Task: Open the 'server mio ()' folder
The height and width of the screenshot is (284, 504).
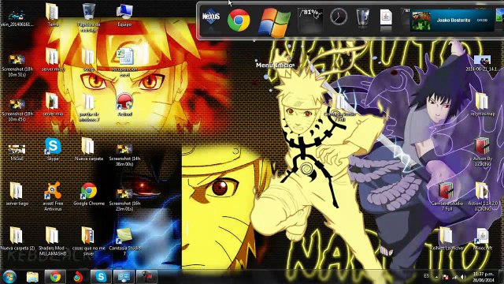Action: pos(53,60)
